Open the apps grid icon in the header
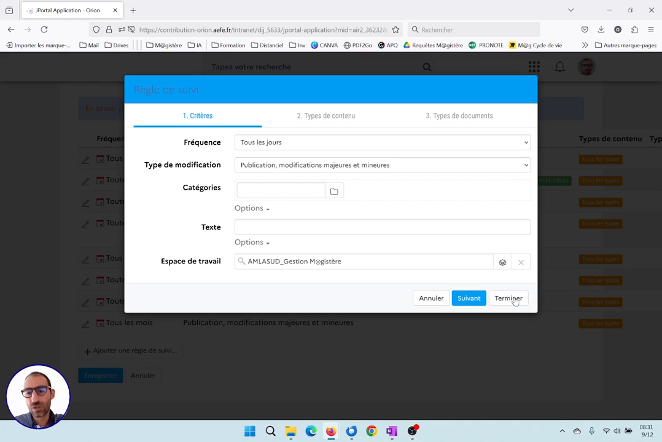 tap(533, 67)
